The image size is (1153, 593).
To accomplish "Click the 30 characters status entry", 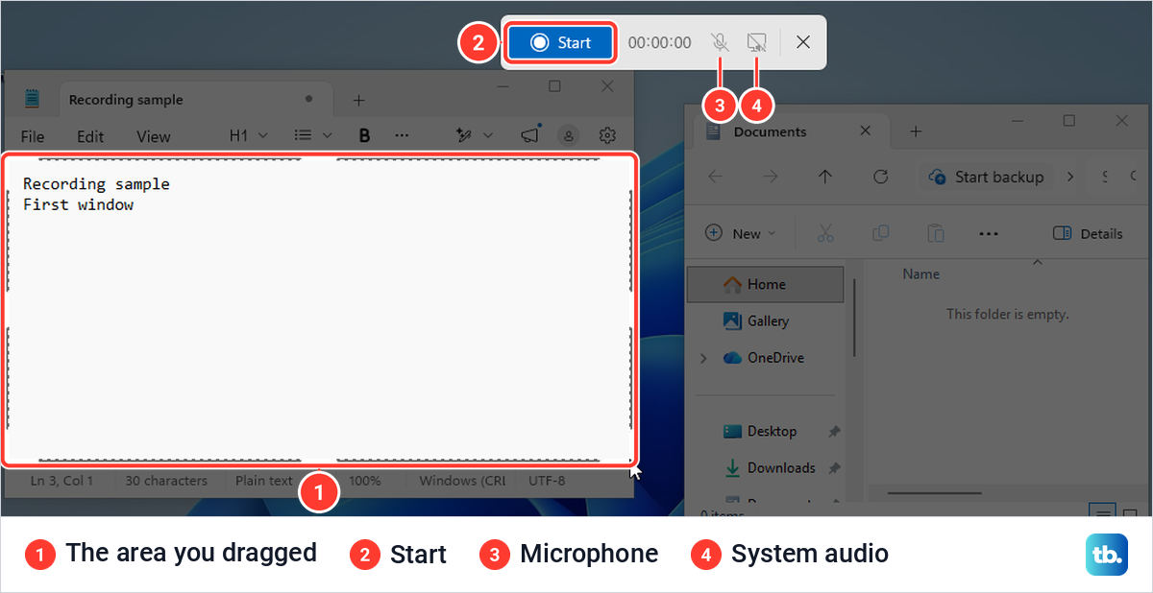I will point(166,481).
